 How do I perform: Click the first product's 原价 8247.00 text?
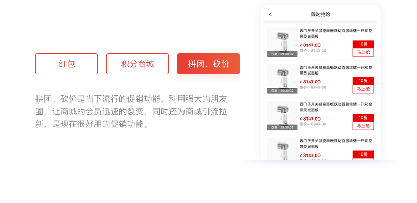313,51
